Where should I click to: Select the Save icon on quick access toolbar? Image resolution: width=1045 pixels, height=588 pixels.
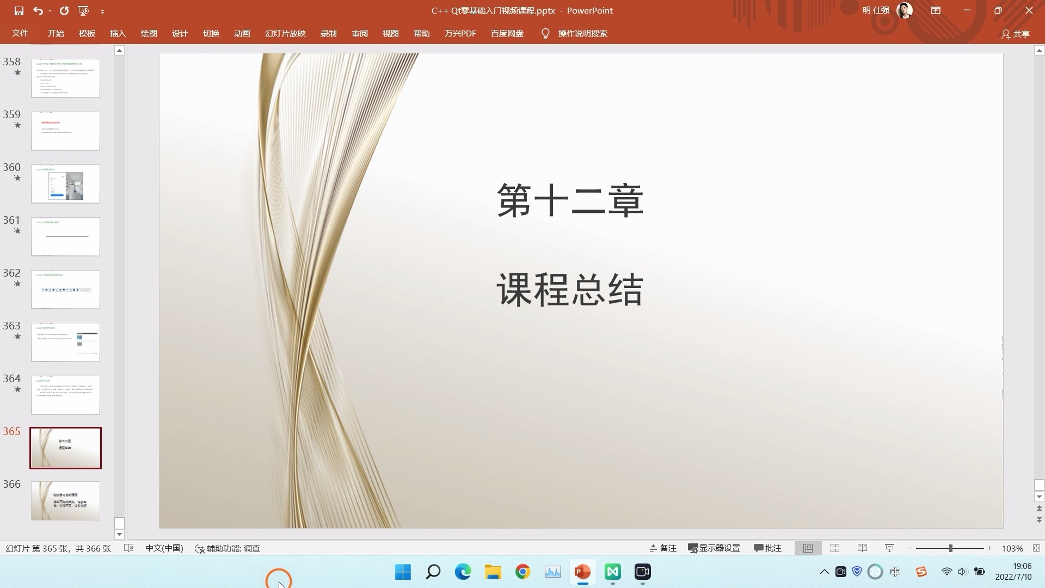20,10
